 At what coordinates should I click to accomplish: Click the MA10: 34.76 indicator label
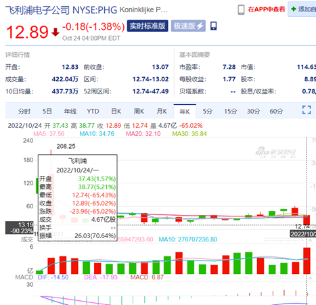coord(97,134)
